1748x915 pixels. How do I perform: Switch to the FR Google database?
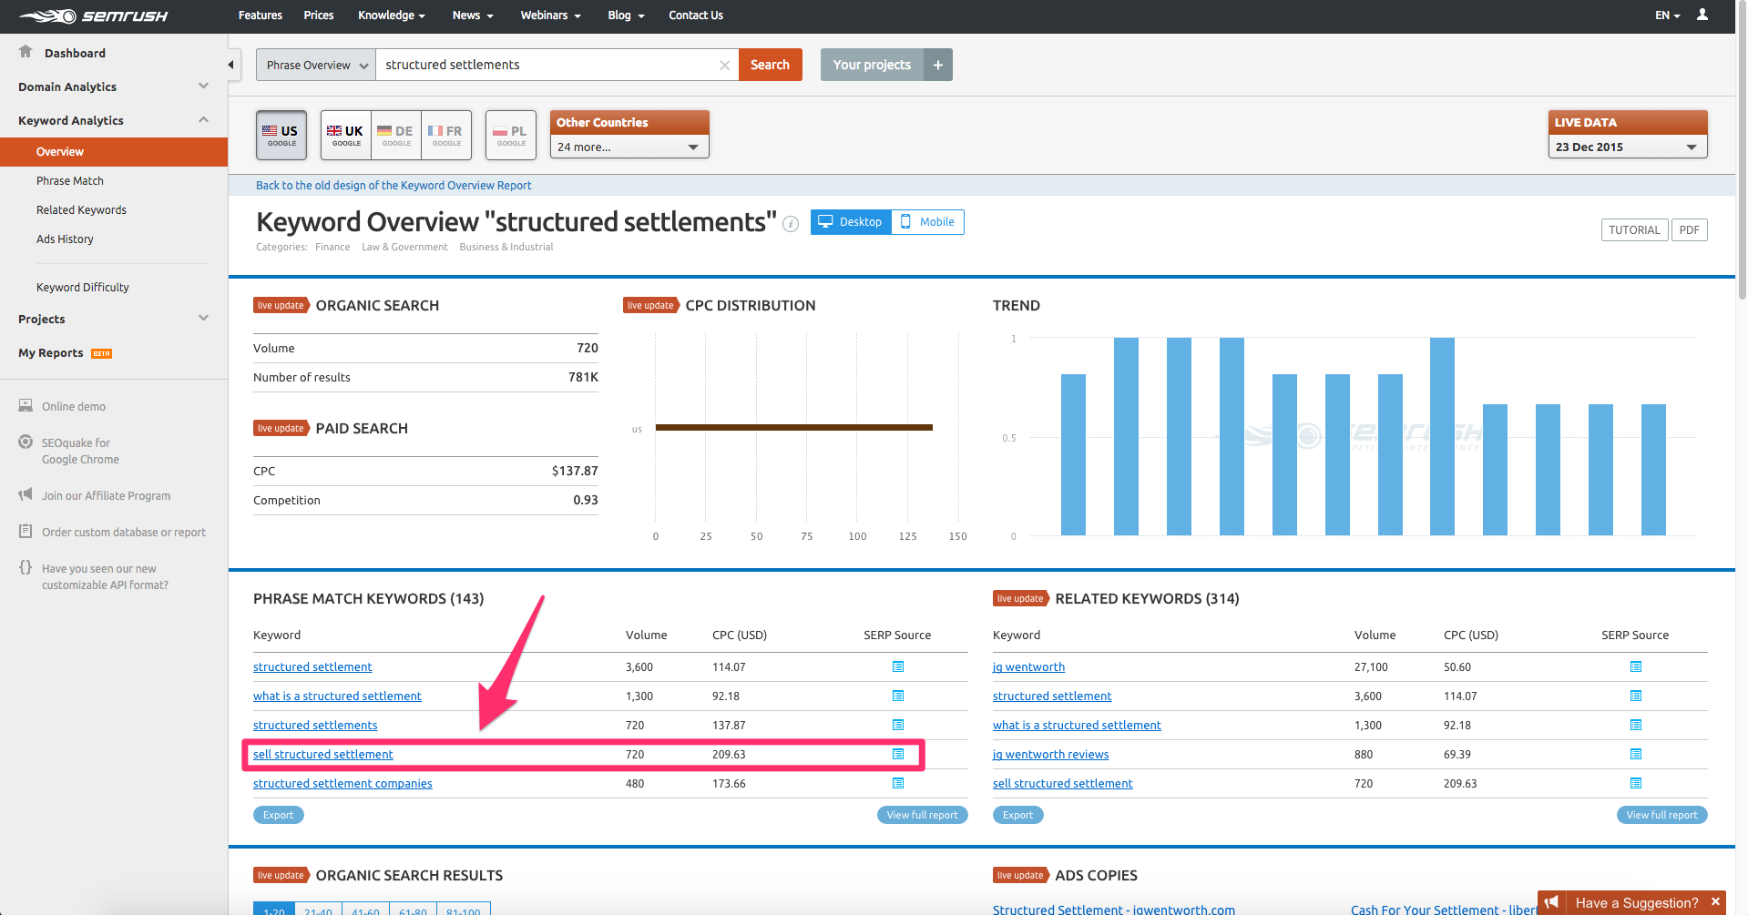tap(446, 135)
